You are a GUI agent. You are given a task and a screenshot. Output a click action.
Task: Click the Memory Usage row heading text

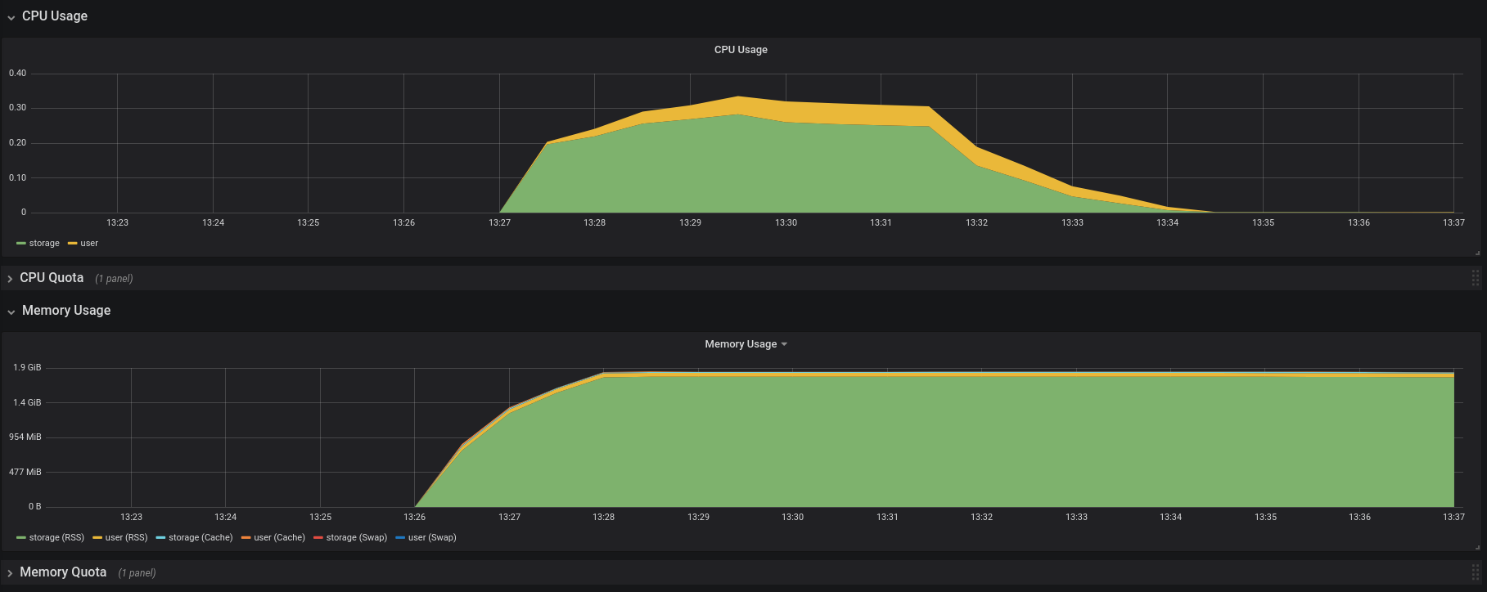click(66, 311)
